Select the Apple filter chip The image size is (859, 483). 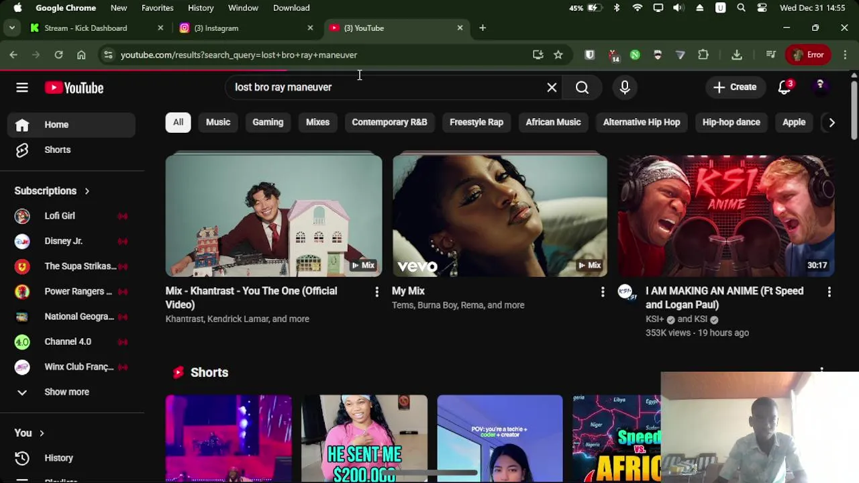click(x=794, y=122)
